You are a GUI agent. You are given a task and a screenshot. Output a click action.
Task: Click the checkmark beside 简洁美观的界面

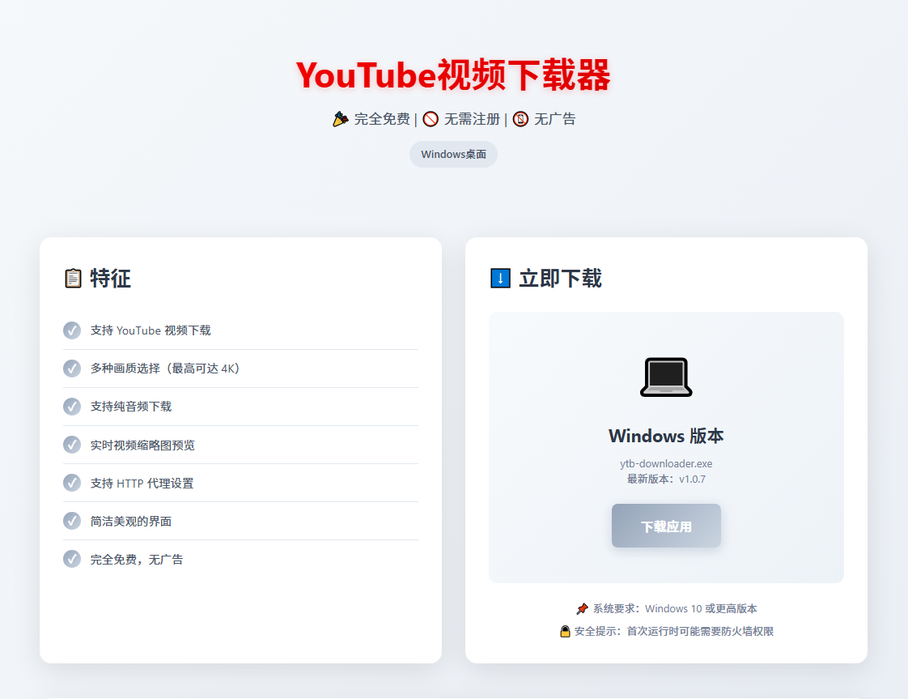coord(72,521)
